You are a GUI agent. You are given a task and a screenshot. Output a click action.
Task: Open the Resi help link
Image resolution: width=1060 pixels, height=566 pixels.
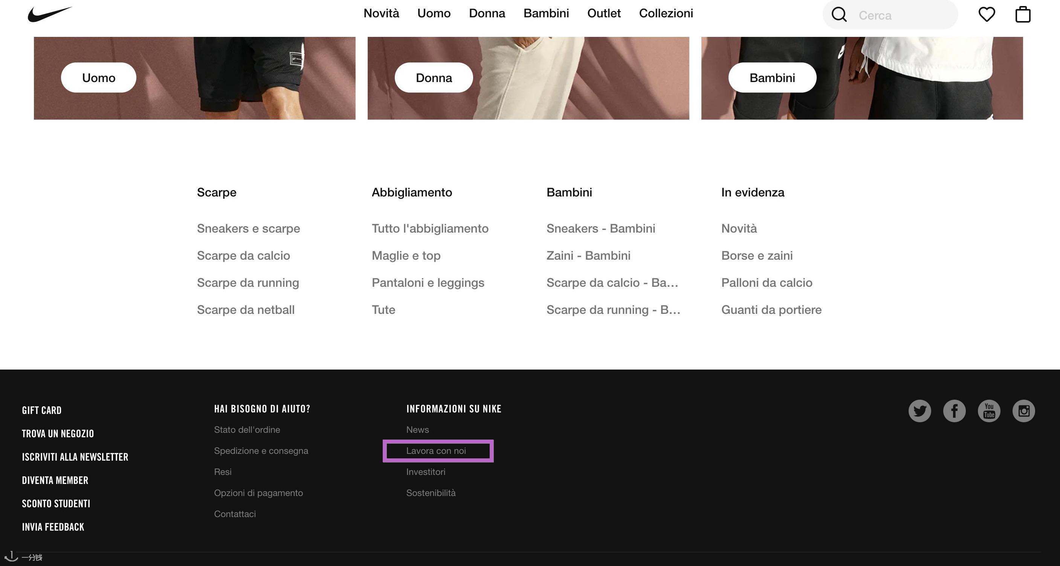tap(223, 472)
